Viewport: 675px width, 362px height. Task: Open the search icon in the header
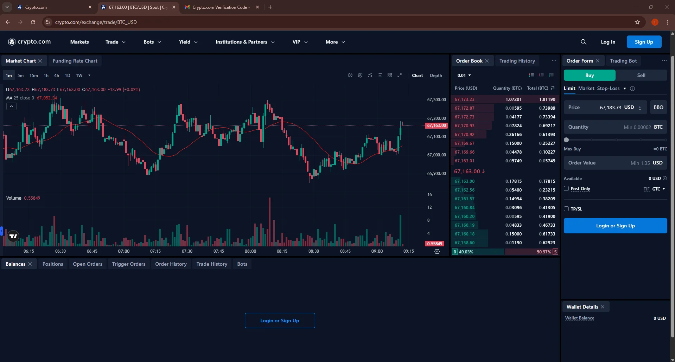click(x=584, y=41)
